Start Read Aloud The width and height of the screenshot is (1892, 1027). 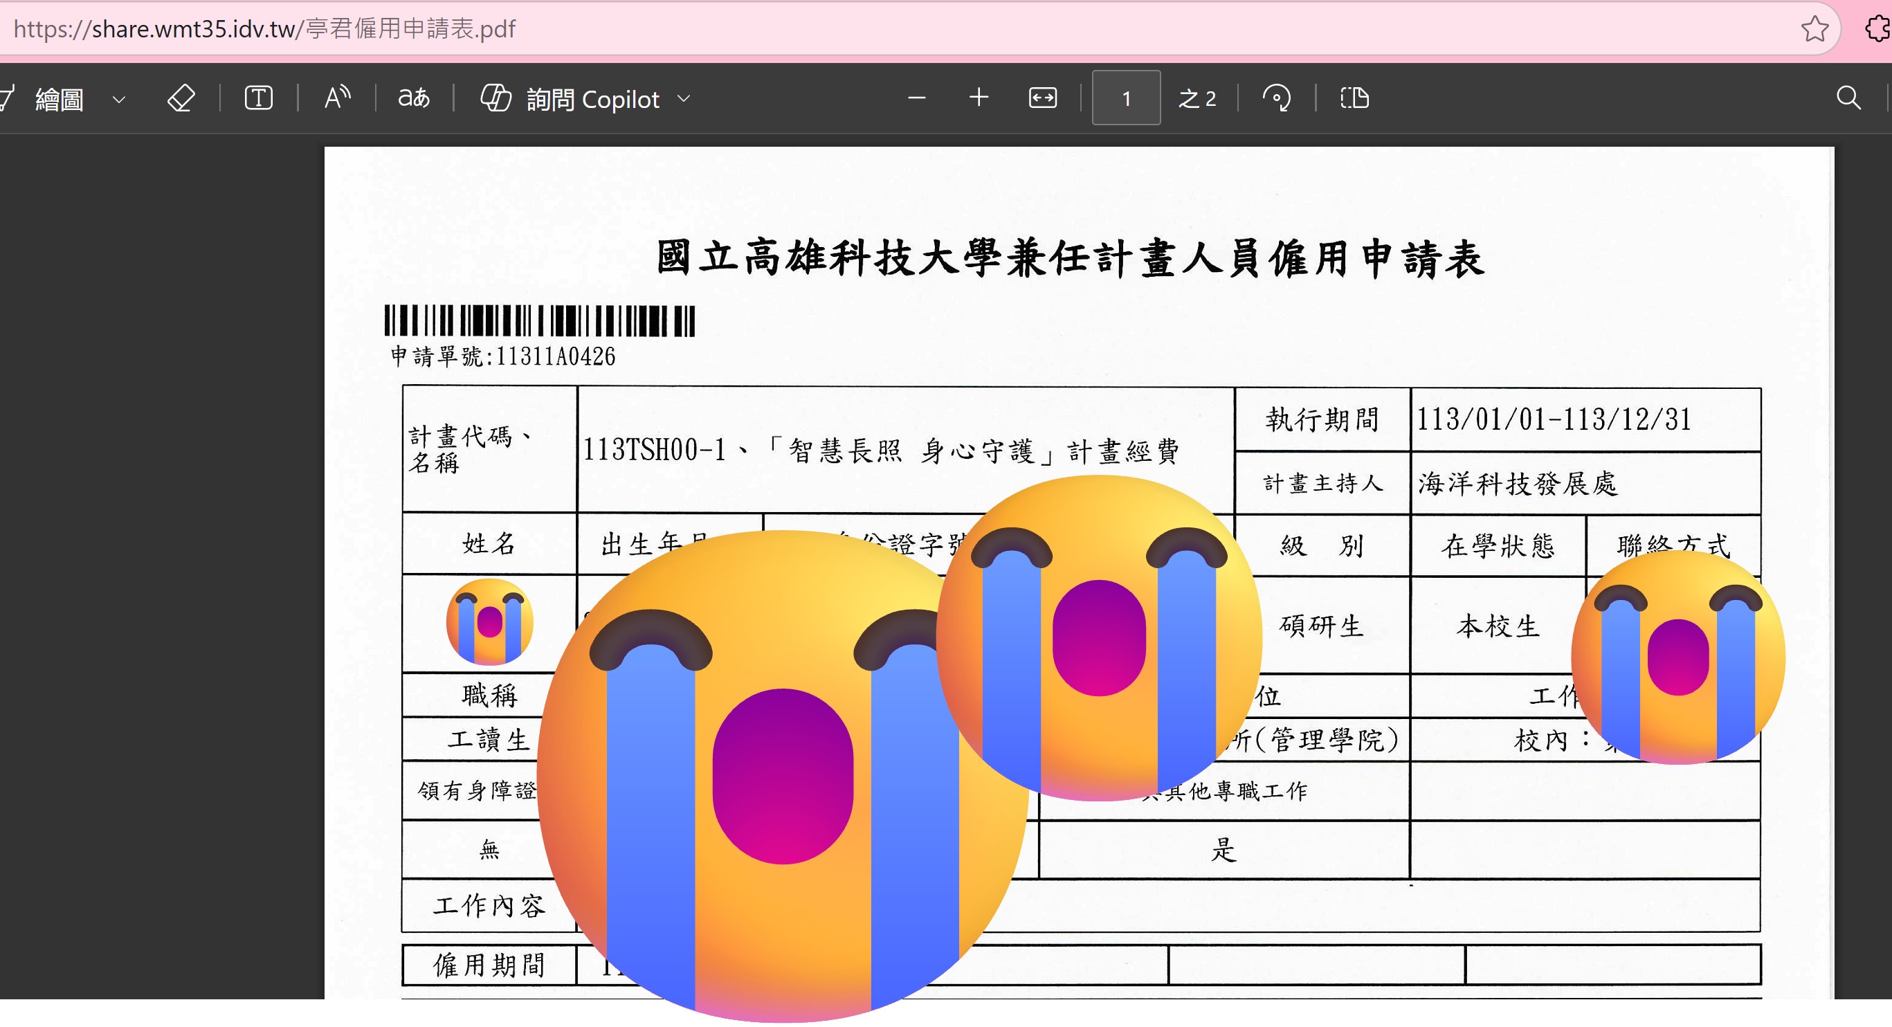pyautogui.click(x=337, y=98)
